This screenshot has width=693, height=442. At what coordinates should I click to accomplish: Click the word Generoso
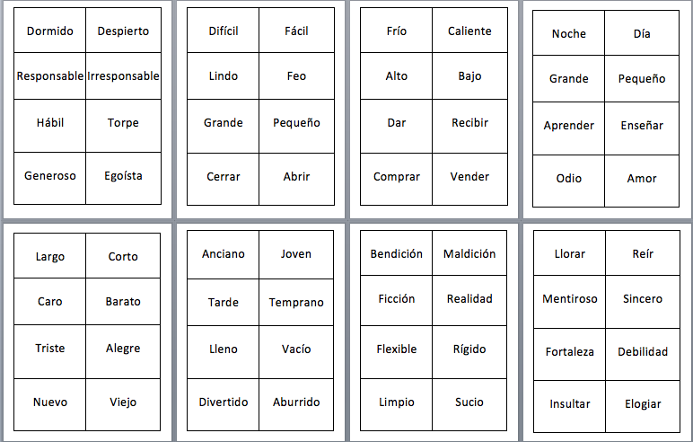tap(50, 176)
